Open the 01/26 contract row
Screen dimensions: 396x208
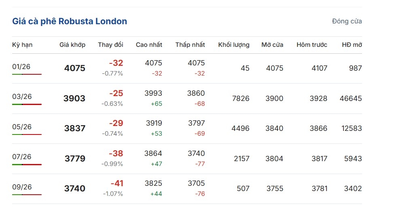click(22, 66)
